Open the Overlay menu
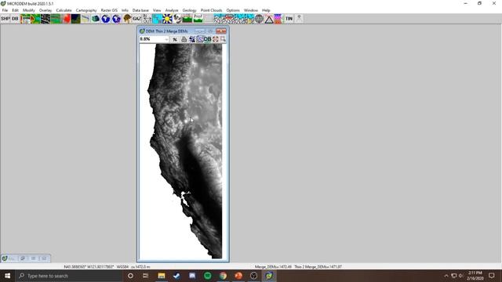The height and width of the screenshot is (282, 502). (x=45, y=10)
